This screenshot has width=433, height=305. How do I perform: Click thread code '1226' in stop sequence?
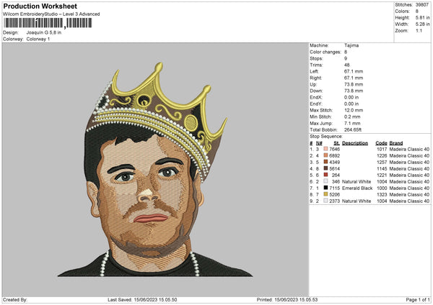pos(382,156)
